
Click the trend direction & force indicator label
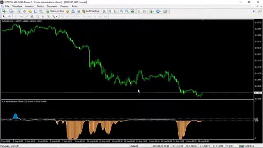(x=24, y=102)
